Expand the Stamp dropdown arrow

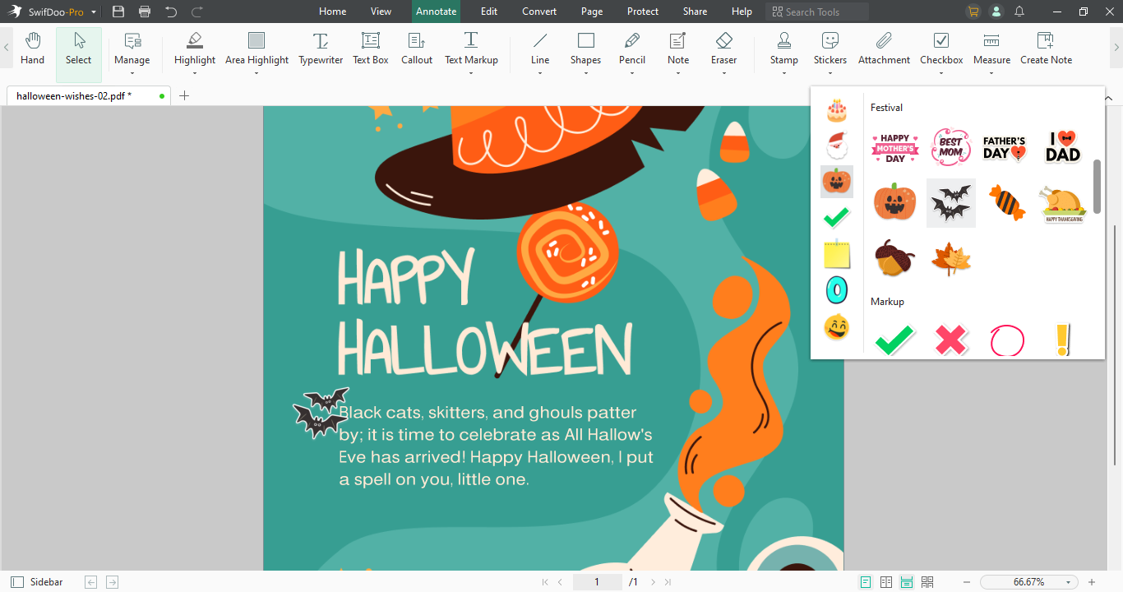pos(784,73)
